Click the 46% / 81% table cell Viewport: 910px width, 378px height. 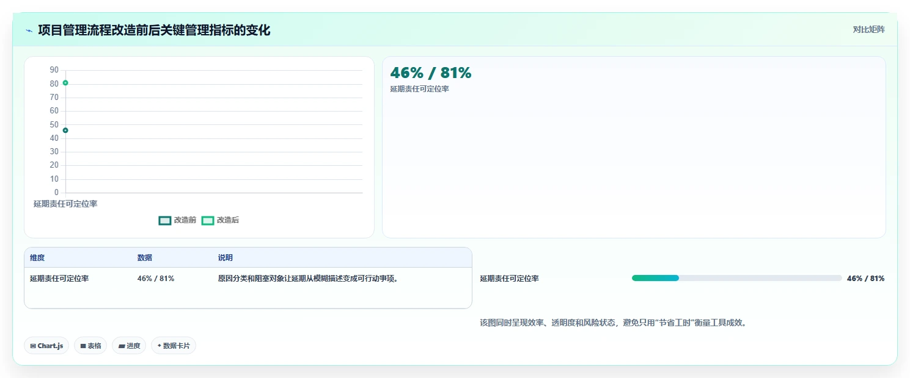(156, 279)
